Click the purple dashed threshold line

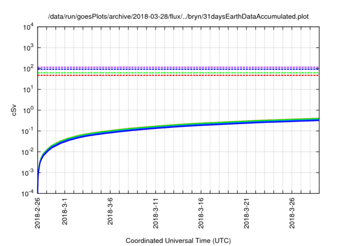178,67
